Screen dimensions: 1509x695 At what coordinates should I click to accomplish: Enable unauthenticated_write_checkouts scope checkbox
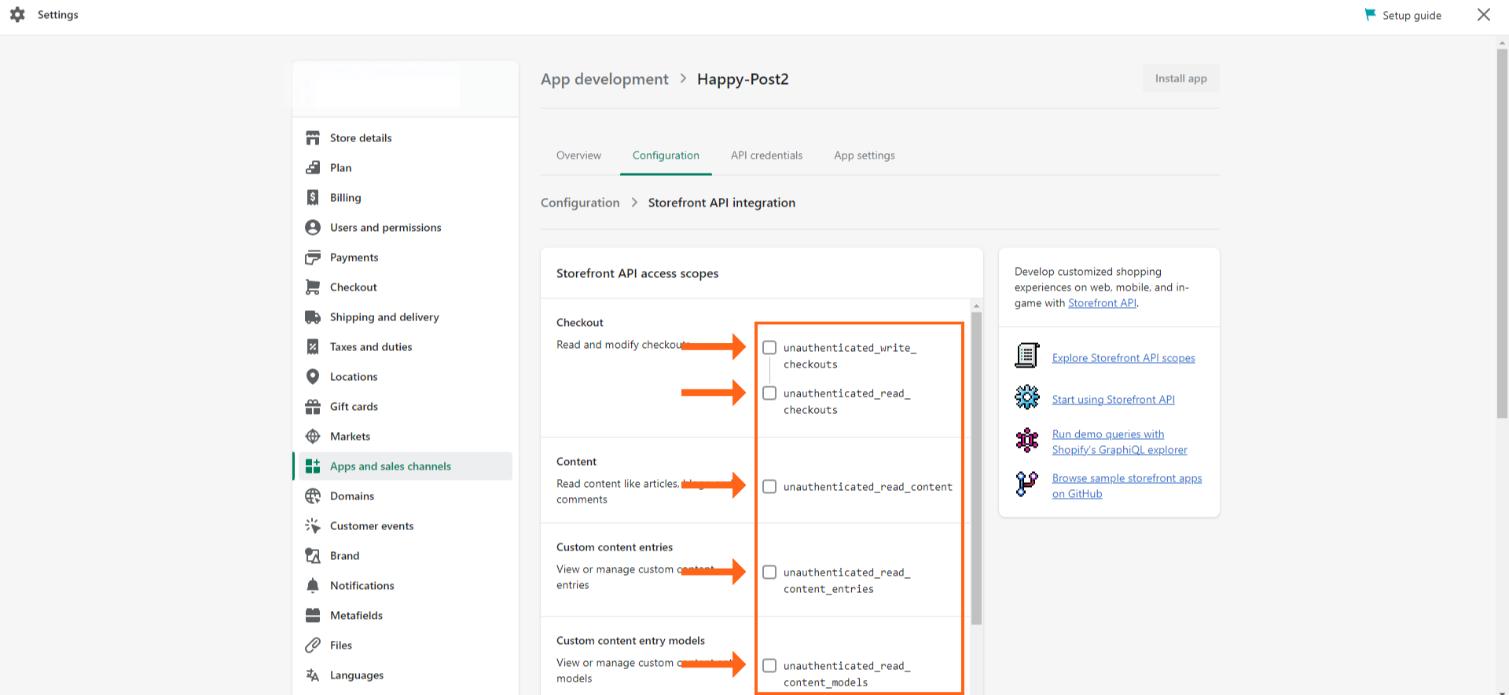769,348
